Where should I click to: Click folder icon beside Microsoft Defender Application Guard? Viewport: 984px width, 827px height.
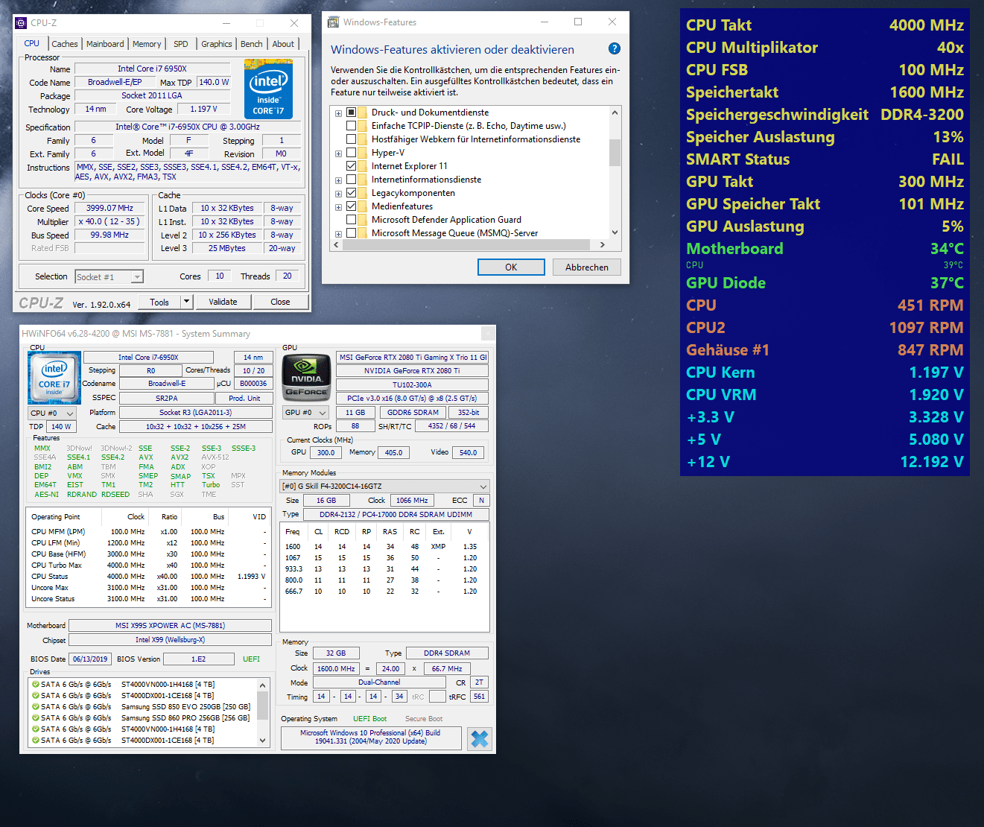[x=362, y=220]
